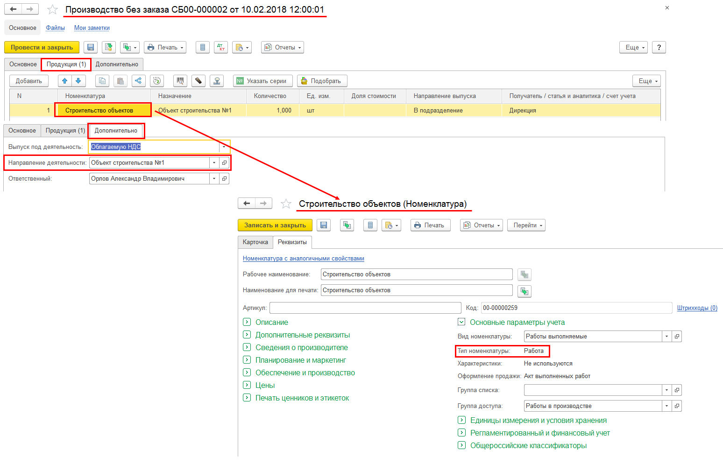Go back with the production window's left arrow
The height and width of the screenshot is (464, 723).
[13, 9]
